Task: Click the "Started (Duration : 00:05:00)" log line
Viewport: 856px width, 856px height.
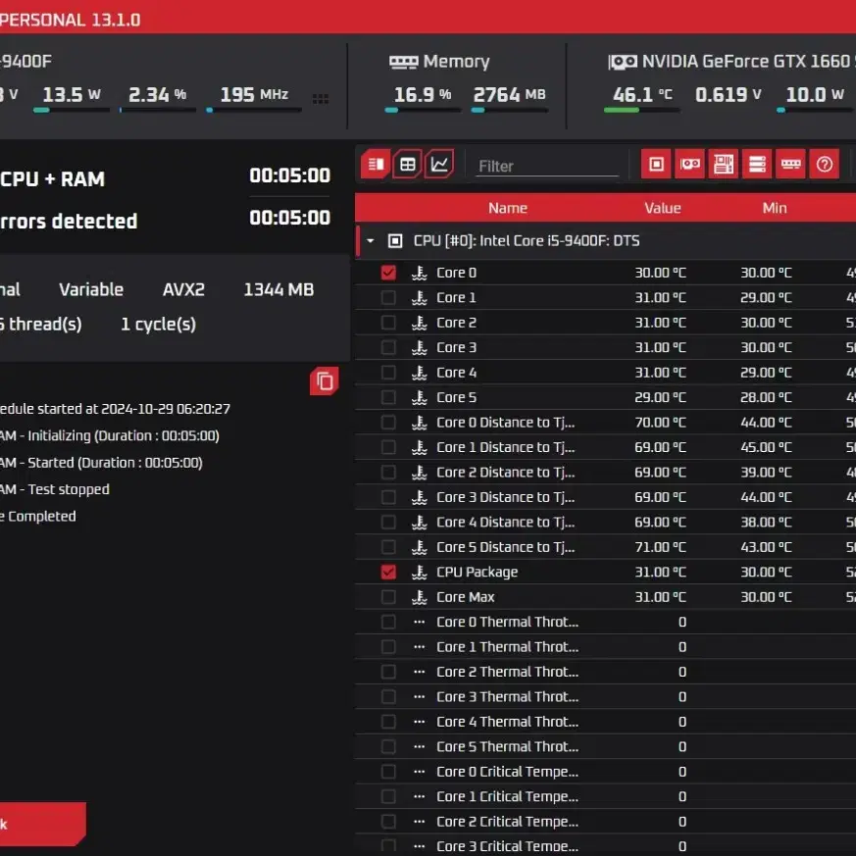Action: (x=115, y=463)
